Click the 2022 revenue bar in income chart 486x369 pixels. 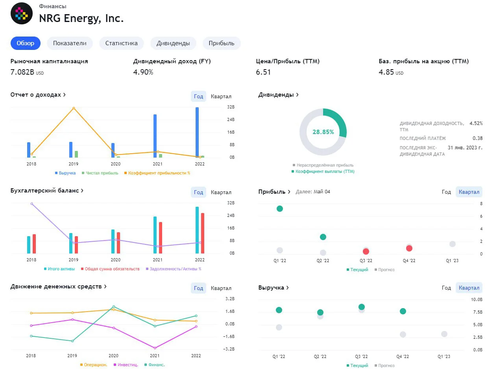[x=197, y=132]
